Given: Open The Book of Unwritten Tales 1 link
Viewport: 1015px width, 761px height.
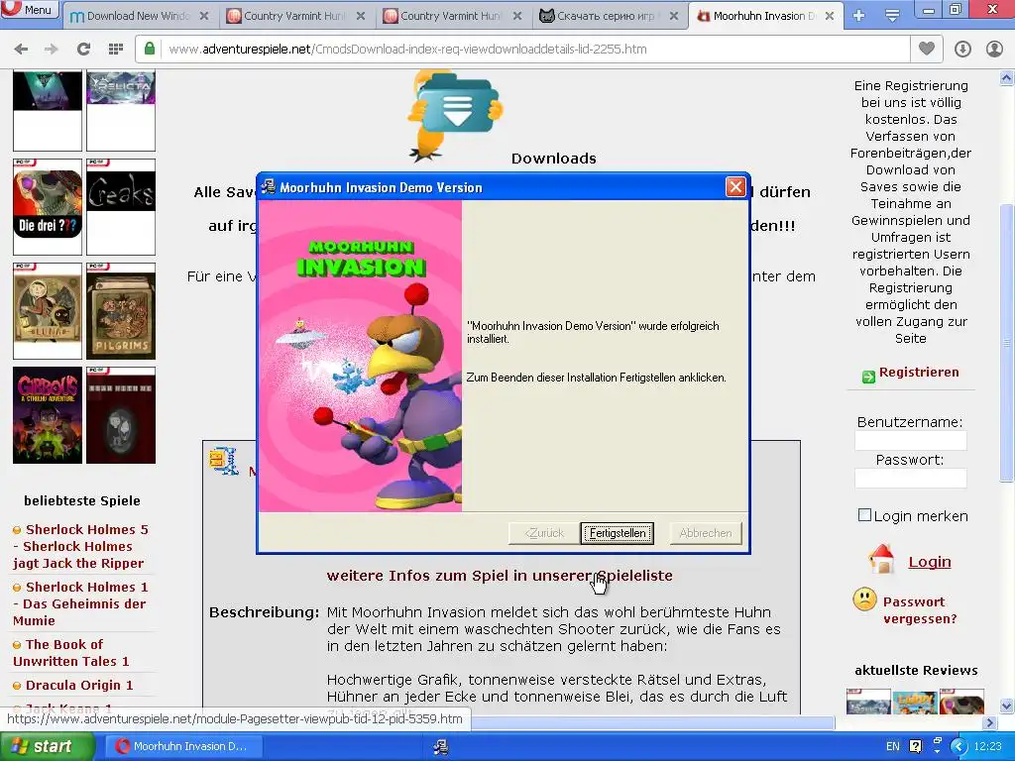Looking at the screenshot, I should [70, 653].
